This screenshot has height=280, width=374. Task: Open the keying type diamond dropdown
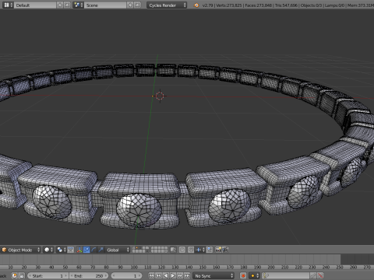tap(254, 275)
